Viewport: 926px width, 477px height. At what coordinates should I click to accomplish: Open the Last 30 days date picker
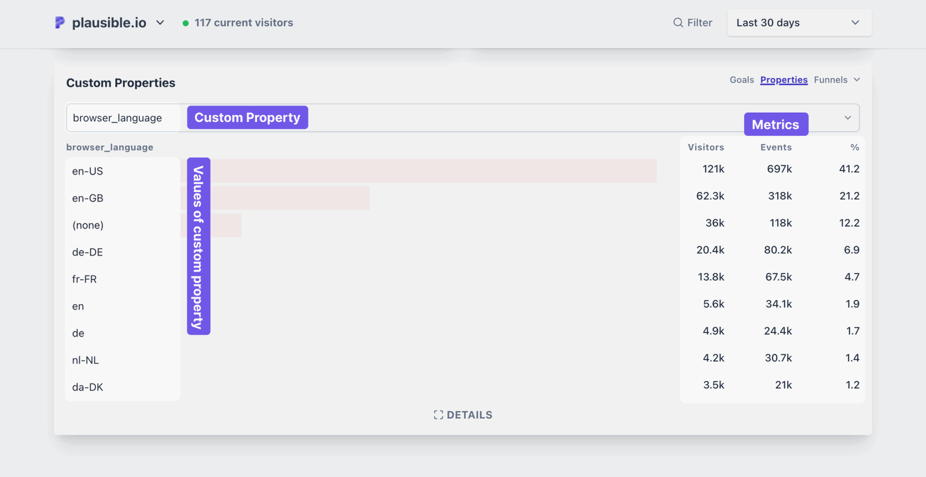point(799,23)
